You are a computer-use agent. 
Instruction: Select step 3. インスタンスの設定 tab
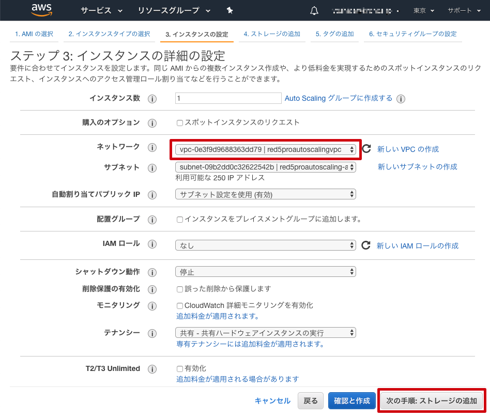click(197, 34)
